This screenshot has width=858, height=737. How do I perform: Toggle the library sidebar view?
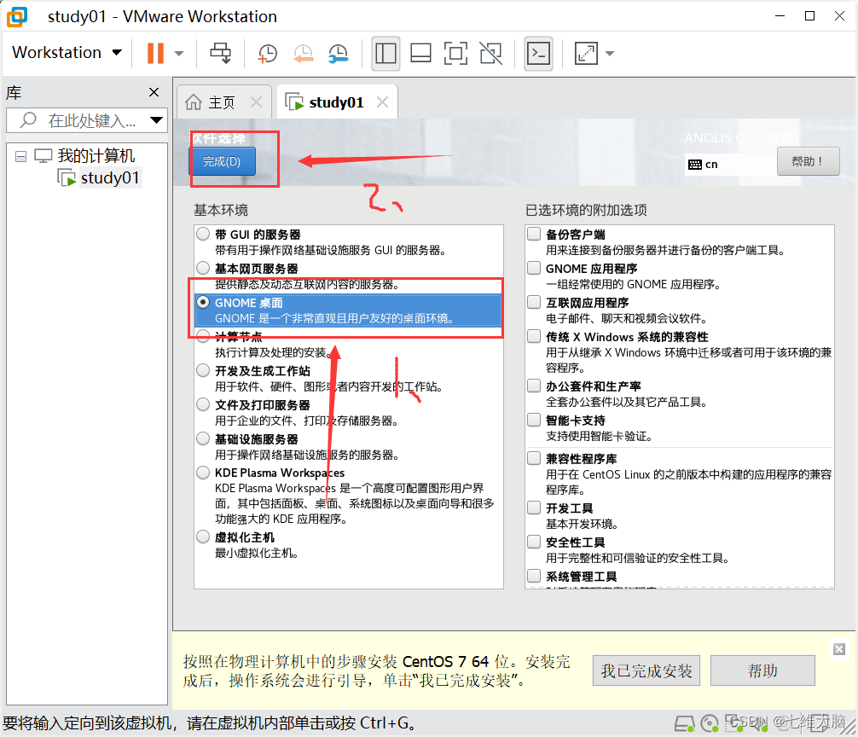coord(386,53)
